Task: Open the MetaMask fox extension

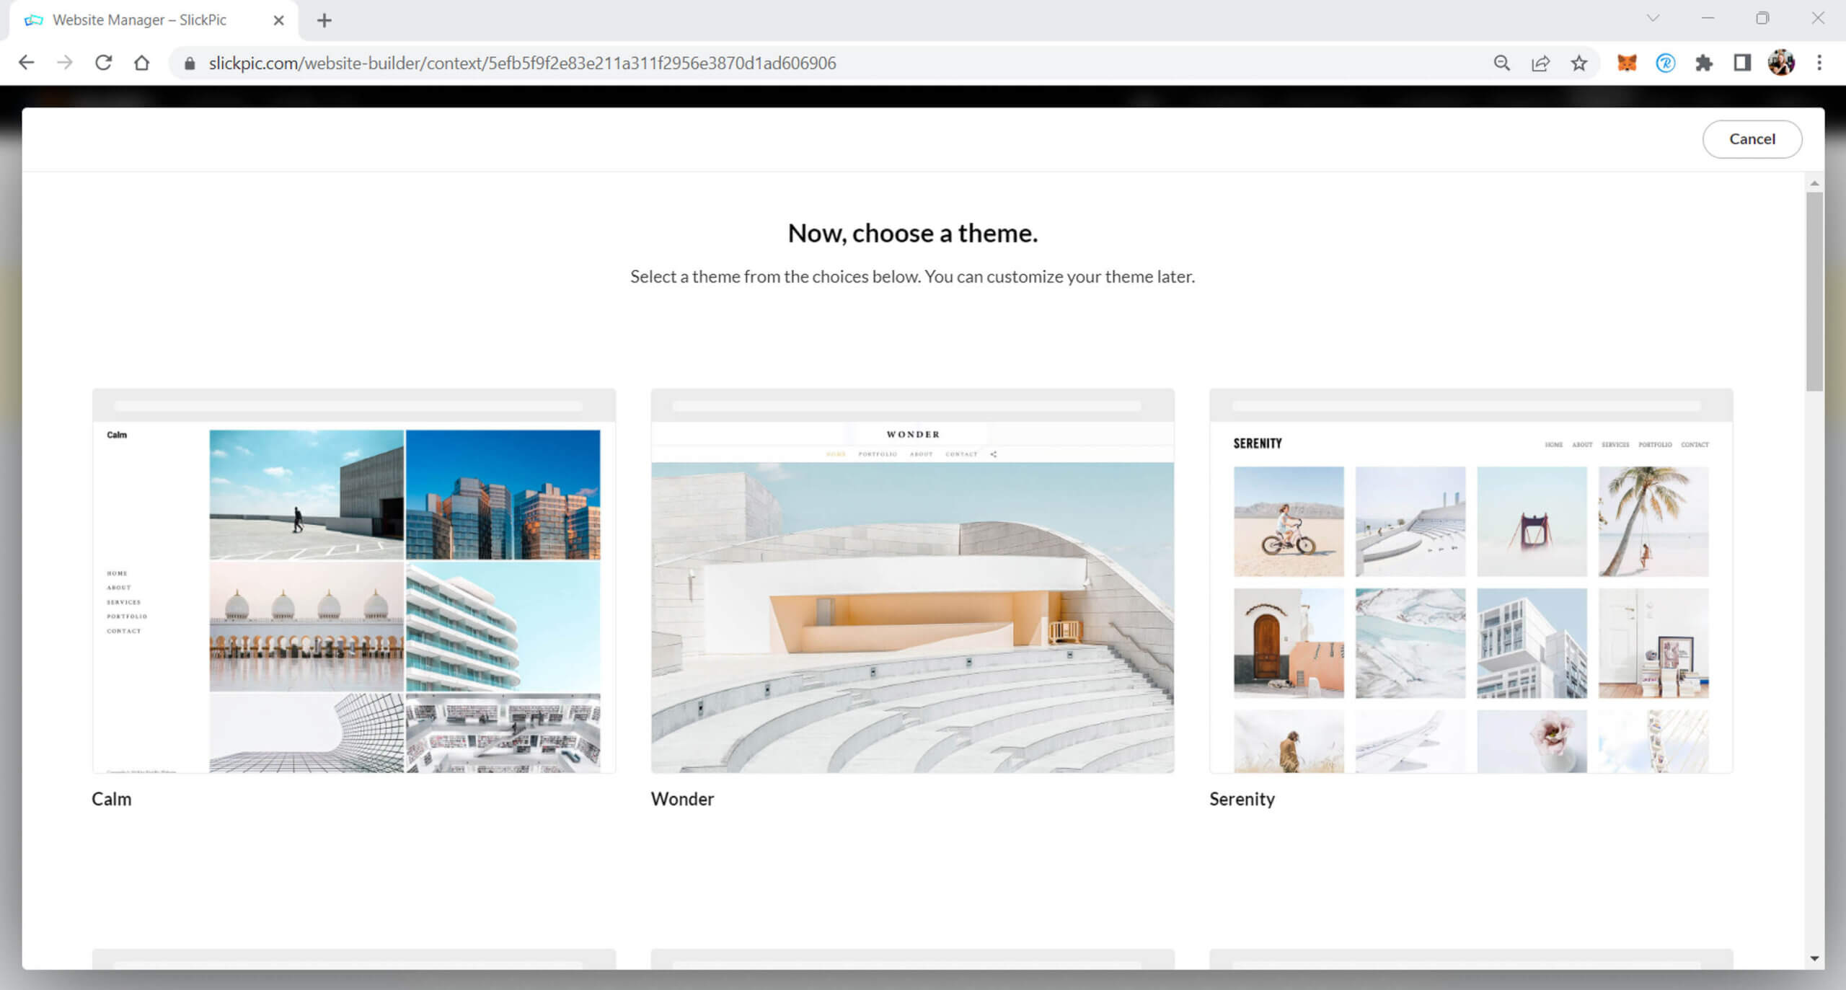Action: click(x=1627, y=63)
